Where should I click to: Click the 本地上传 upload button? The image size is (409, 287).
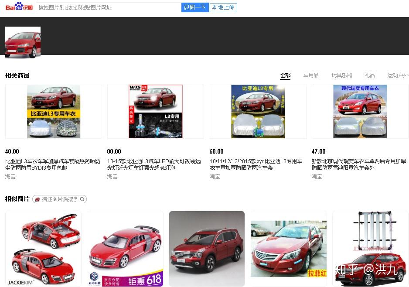(223, 7)
